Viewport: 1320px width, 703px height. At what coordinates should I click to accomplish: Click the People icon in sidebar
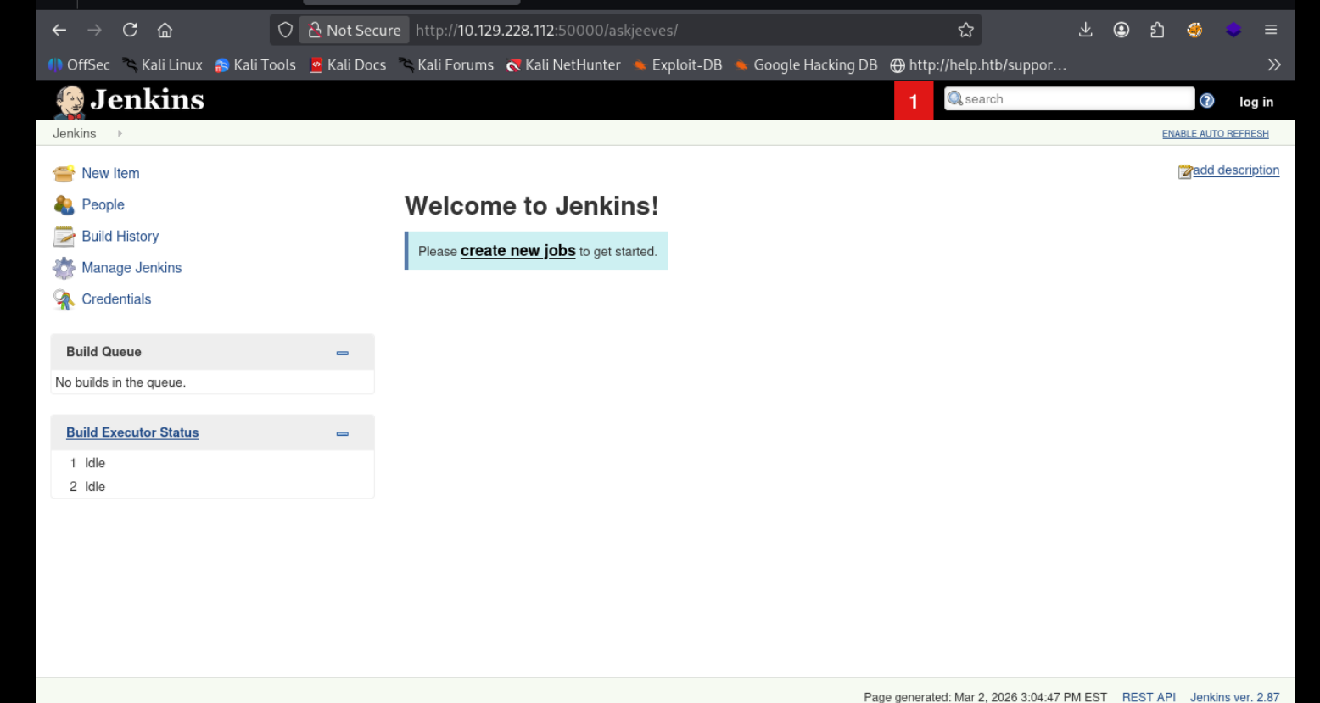[64, 205]
